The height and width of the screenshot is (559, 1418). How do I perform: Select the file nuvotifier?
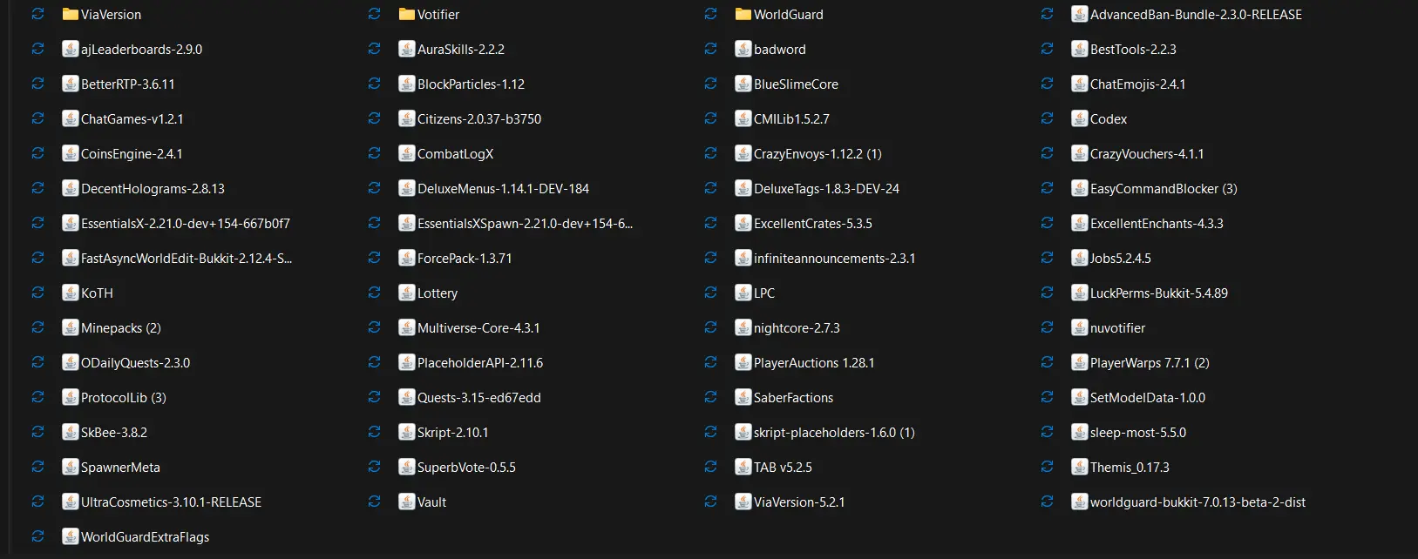click(x=1117, y=328)
